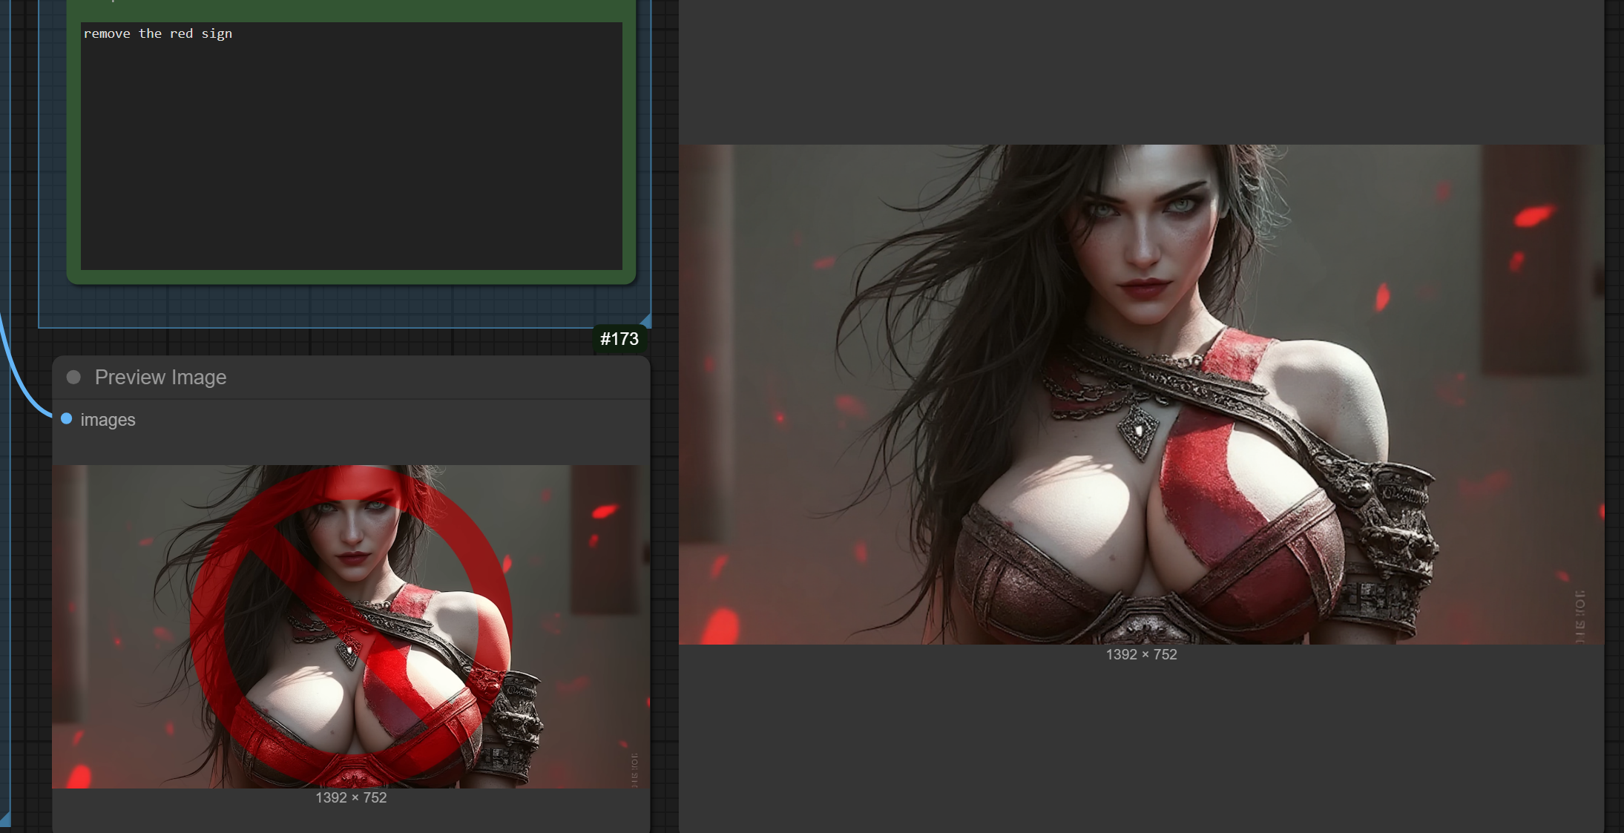Image resolution: width=1624 pixels, height=833 pixels.
Task: Click the images input label
Action: [108, 420]
